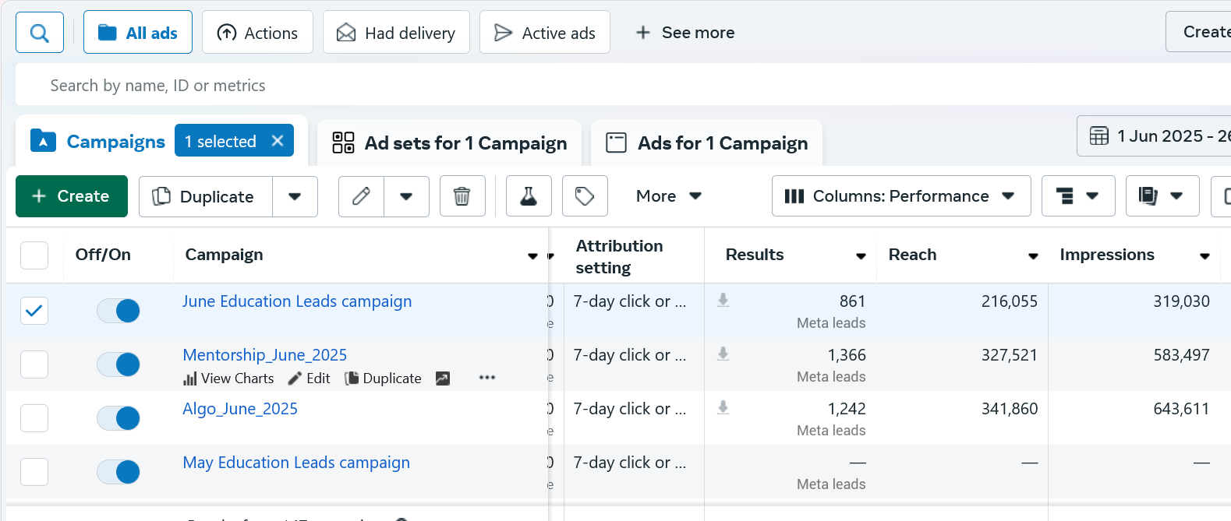Screen dimensions: 1231x521
Task: Expand Reach column header dropdown arrow
Action: point(1033,256)
